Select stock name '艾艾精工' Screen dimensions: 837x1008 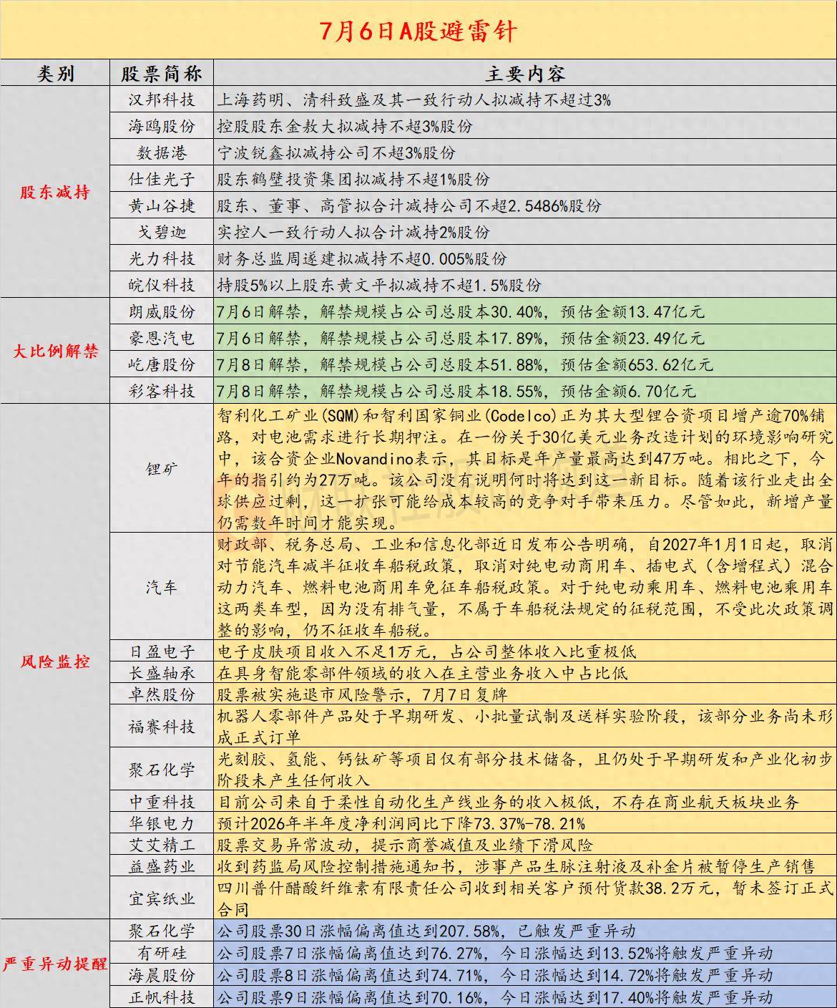162,845
